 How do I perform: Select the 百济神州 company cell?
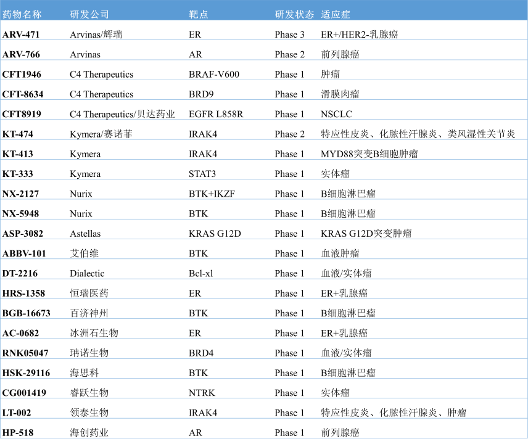point(89,313)
